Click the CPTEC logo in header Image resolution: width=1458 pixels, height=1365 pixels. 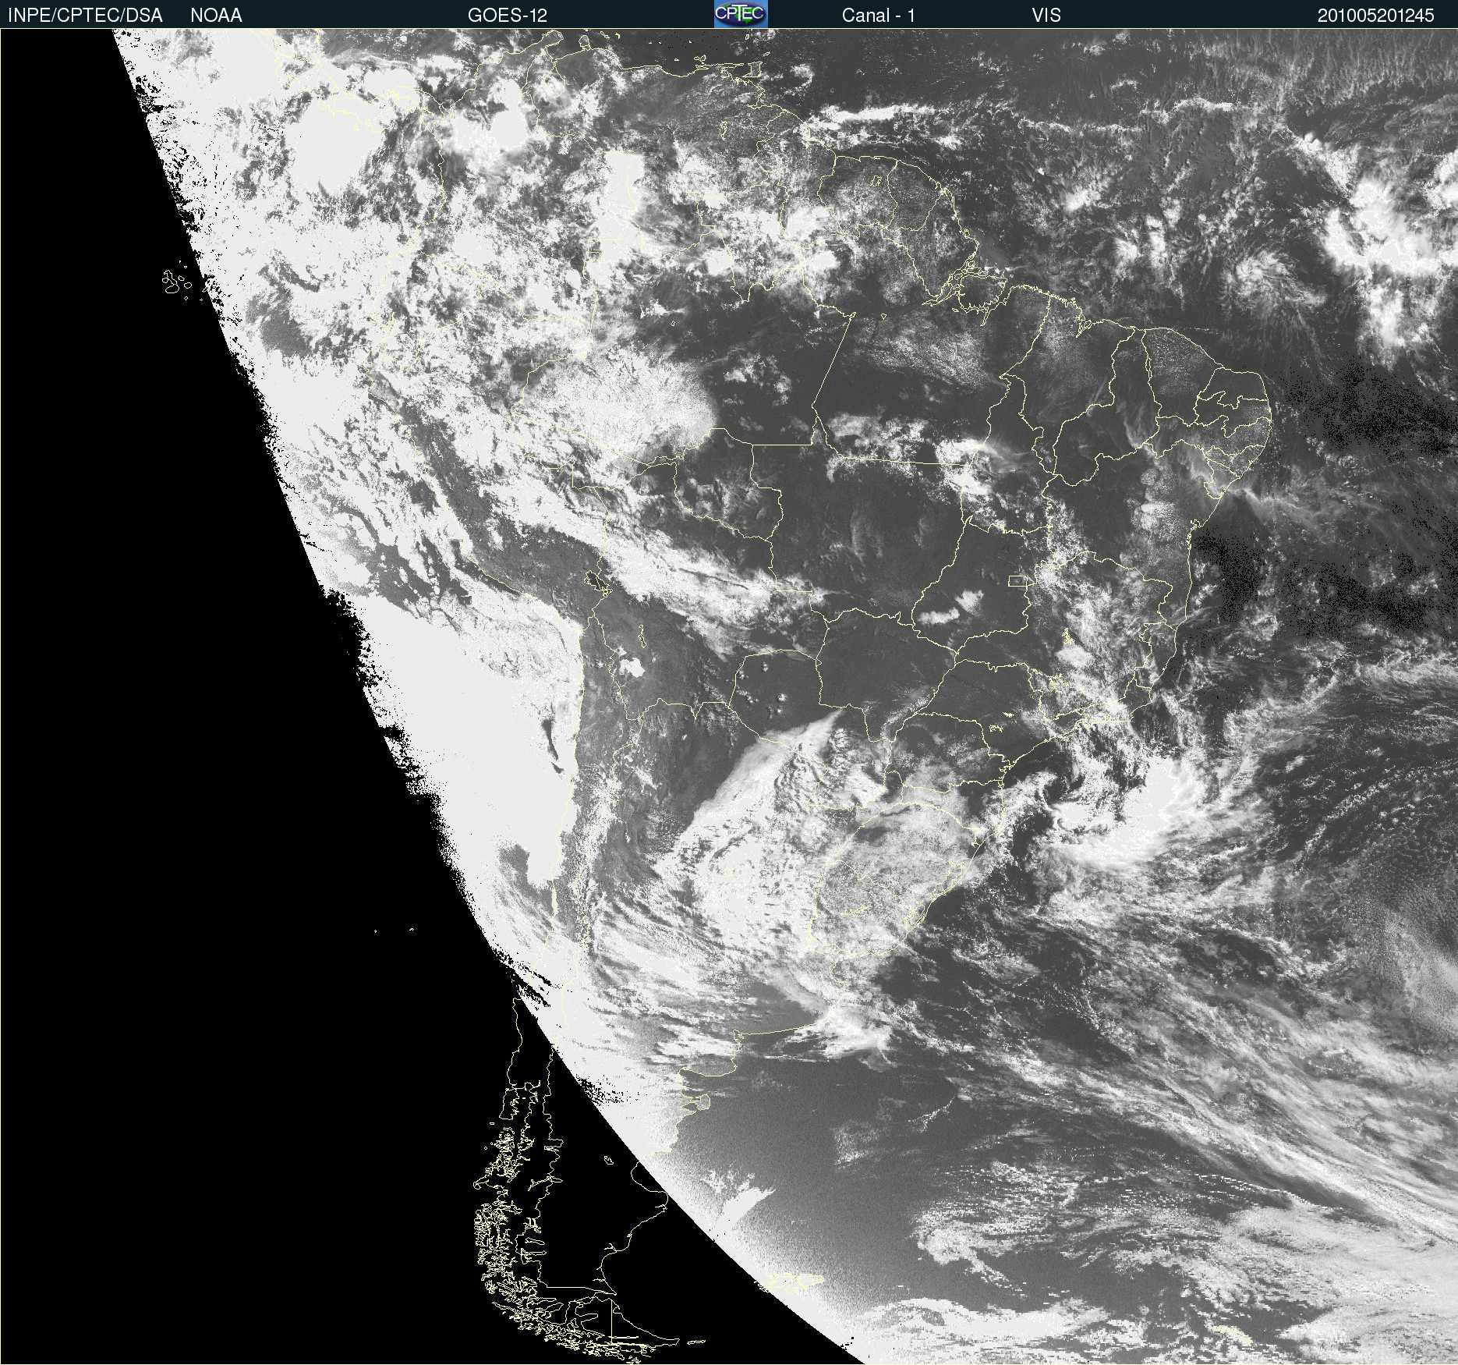coord(741,14)
